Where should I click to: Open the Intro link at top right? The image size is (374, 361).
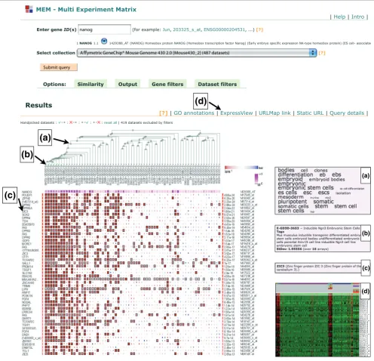(x=357, y=17)
